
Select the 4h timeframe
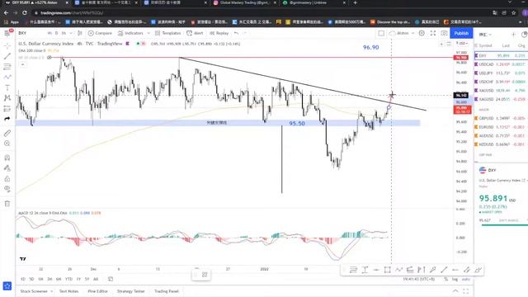click(49, 33)
